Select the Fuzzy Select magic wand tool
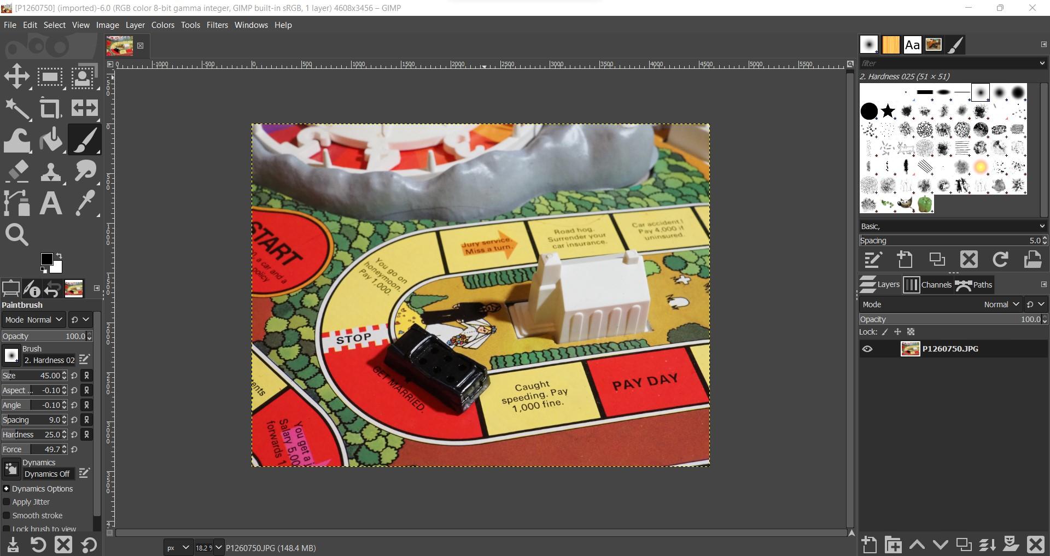This screenshot has height=556, width=1050. coord(17,108)
